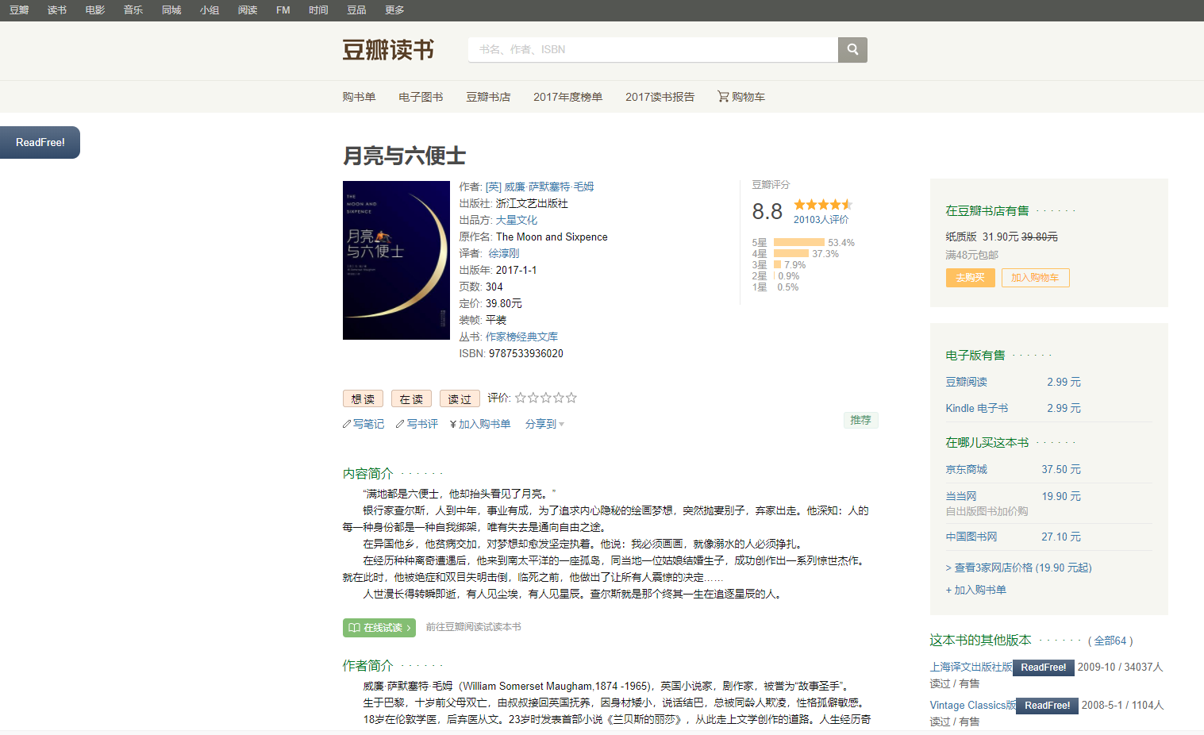This screenshot has width=1204, height=735.
Task: Open the 豆瓣阅读 e-book link
Action: [966, 382]
